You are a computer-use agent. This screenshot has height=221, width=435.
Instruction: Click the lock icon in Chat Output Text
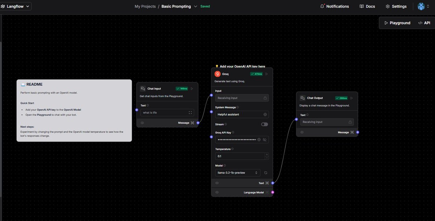tap(350, 122)
